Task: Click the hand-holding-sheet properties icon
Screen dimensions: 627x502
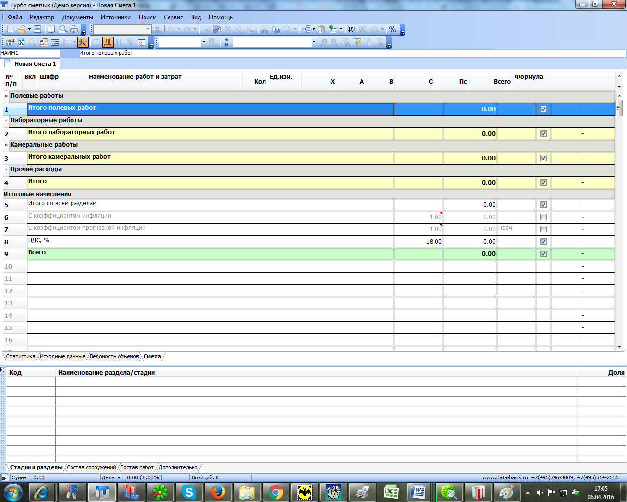Action: point(10,42)
